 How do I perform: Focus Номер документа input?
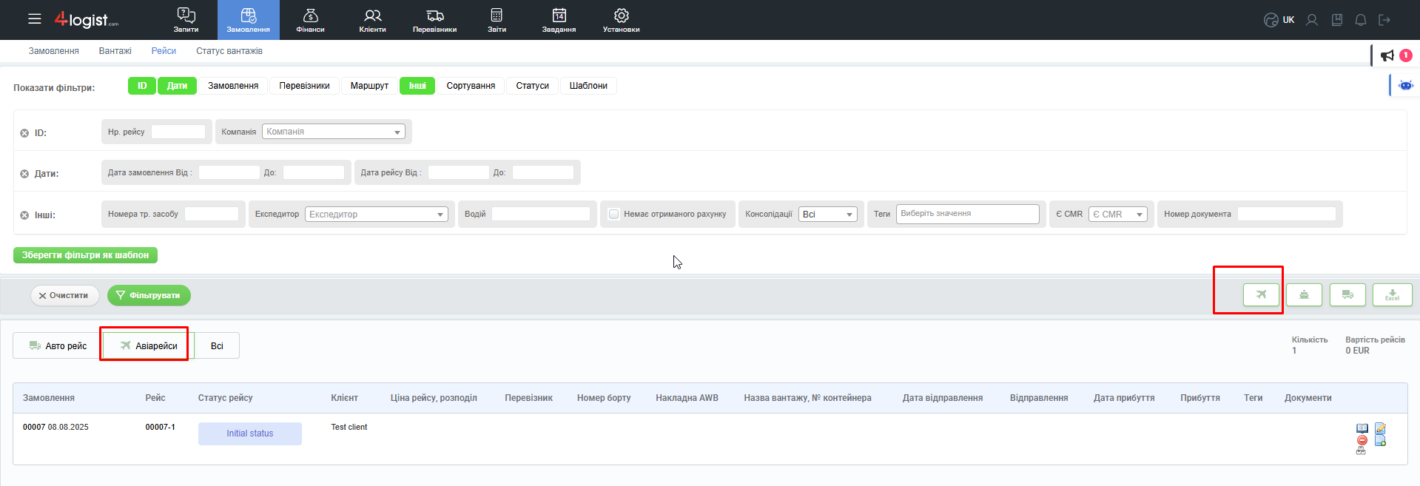point(1287,214)
